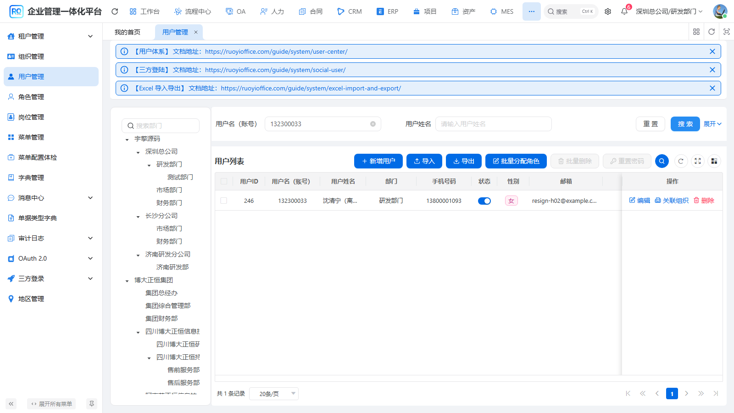Click the table refresh icon
This screenshot has width=734, height=413.
tap(681, 161)
